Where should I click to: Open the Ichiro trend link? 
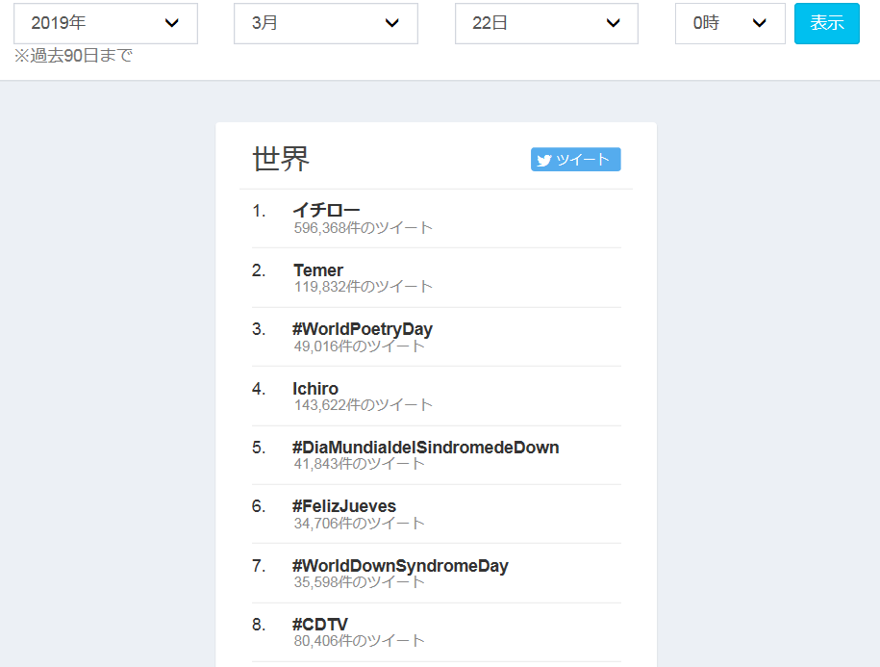[x=315, y=389]
